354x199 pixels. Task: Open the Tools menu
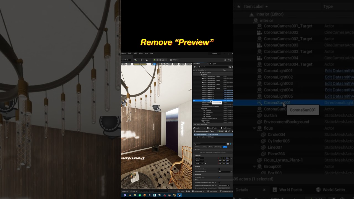[x=129, y=53]
